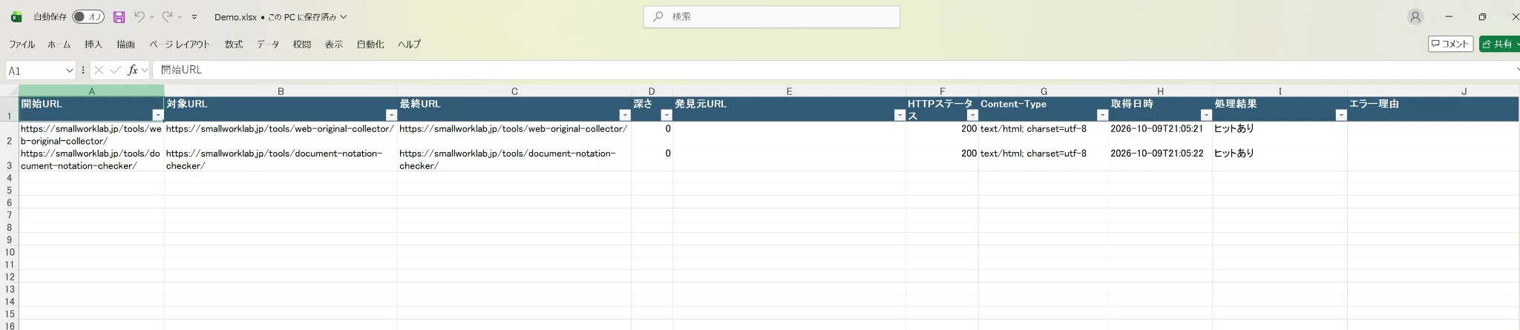Click the formula bar showing 開始URL

tap(831, 70)
